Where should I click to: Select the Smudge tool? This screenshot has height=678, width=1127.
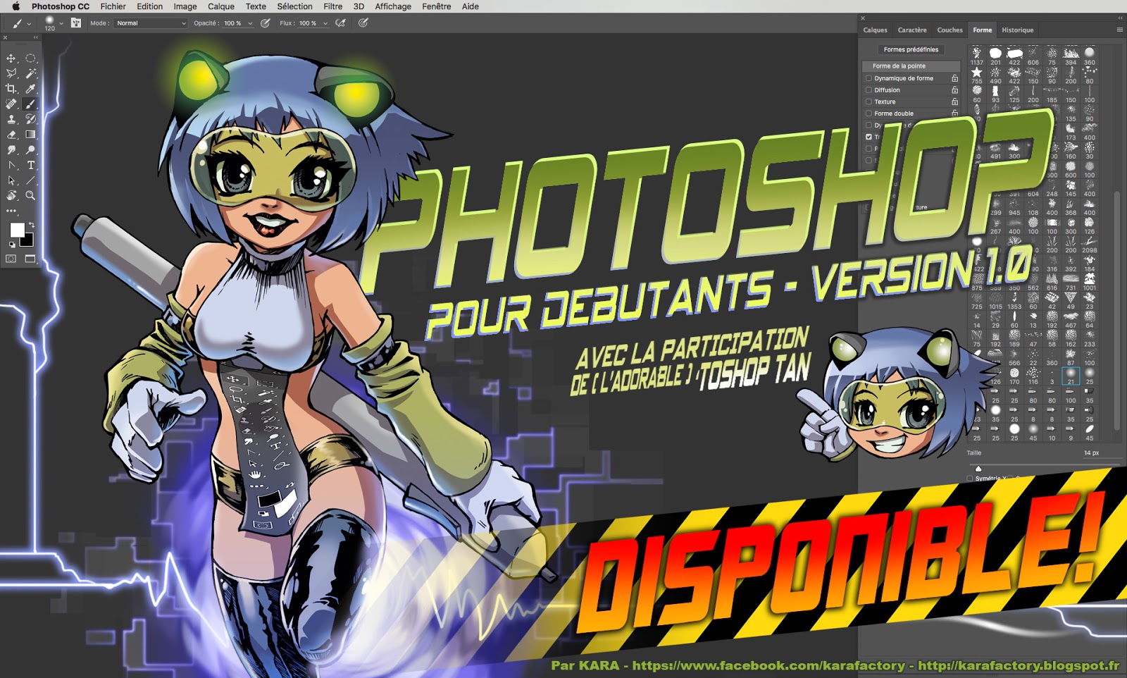pos(11,150)
